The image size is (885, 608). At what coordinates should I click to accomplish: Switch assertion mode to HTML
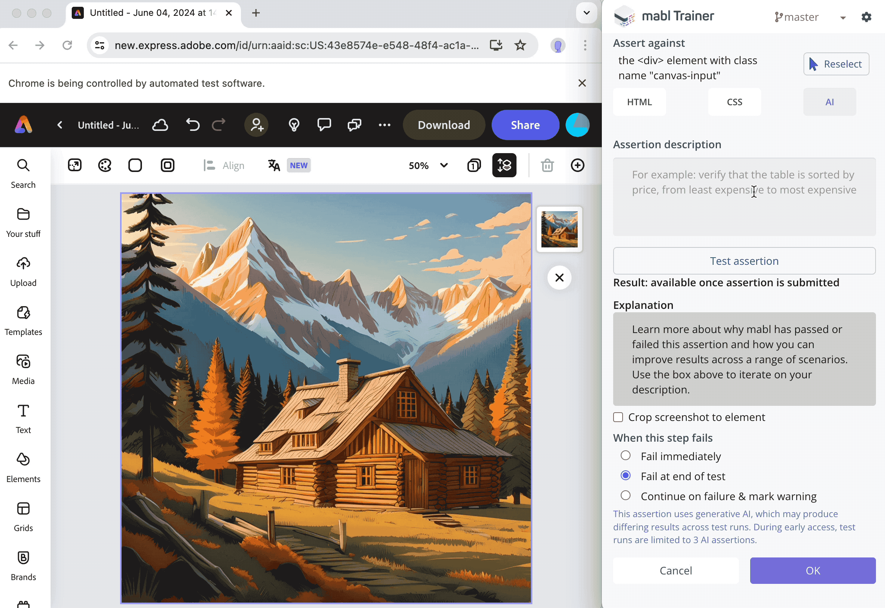click(639, 102)
